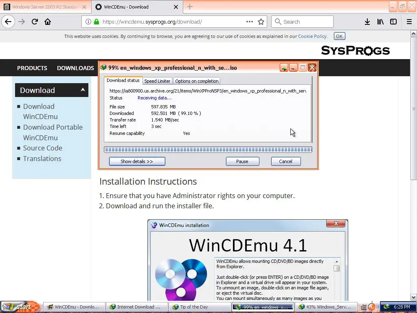Open the Firefox hamburger menu

tap(409, 22)
